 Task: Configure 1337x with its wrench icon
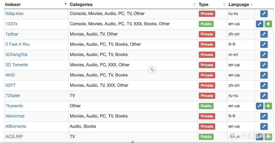coord(259,24)
